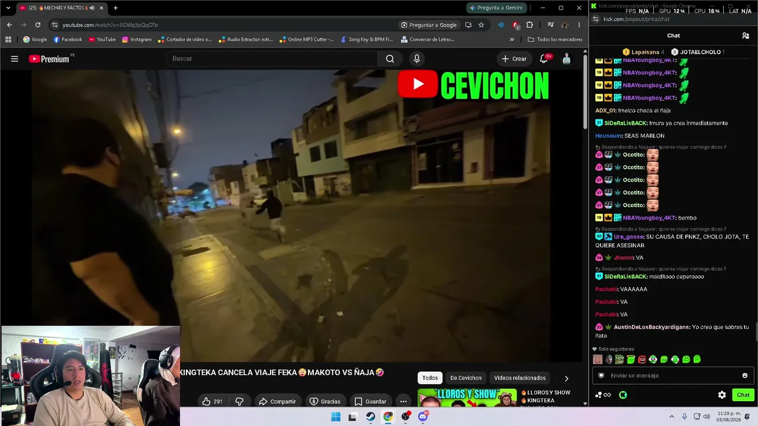Viewport: 758px width, 426px height.
Task: Mute the tab via speaker icon
Action: pos(92,8)
